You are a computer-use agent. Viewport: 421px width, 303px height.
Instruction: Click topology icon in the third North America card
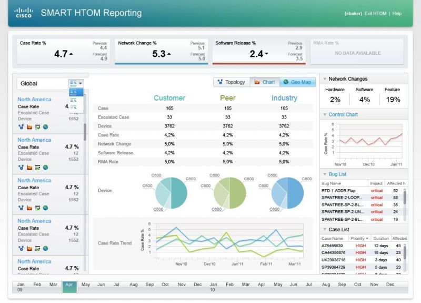coord(21,208)
